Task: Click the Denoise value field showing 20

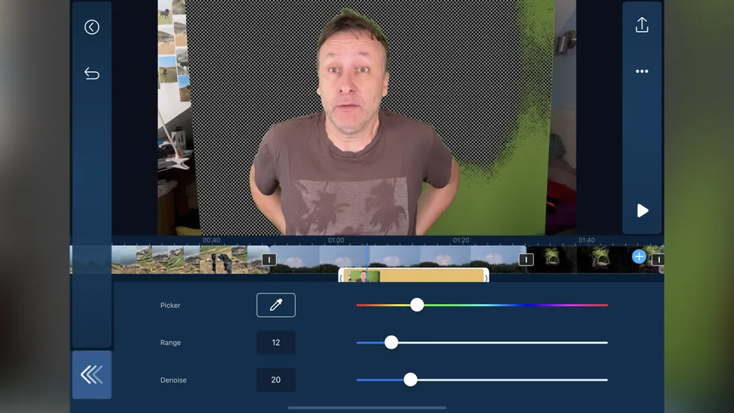Action: point(275,380)
